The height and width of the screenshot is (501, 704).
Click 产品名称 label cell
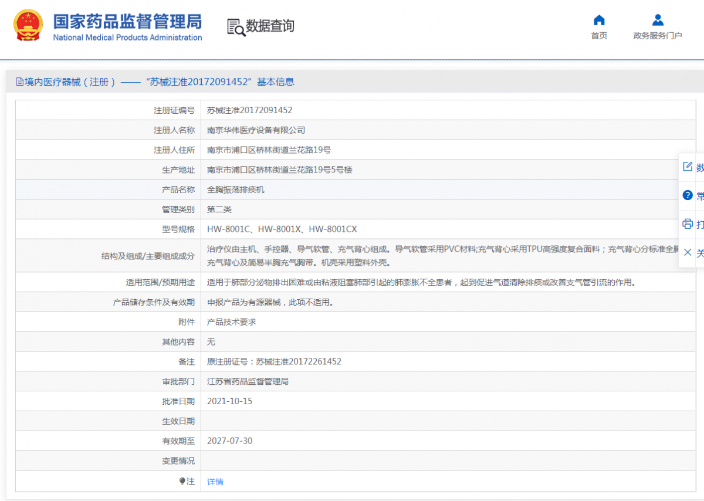[109, 190]
